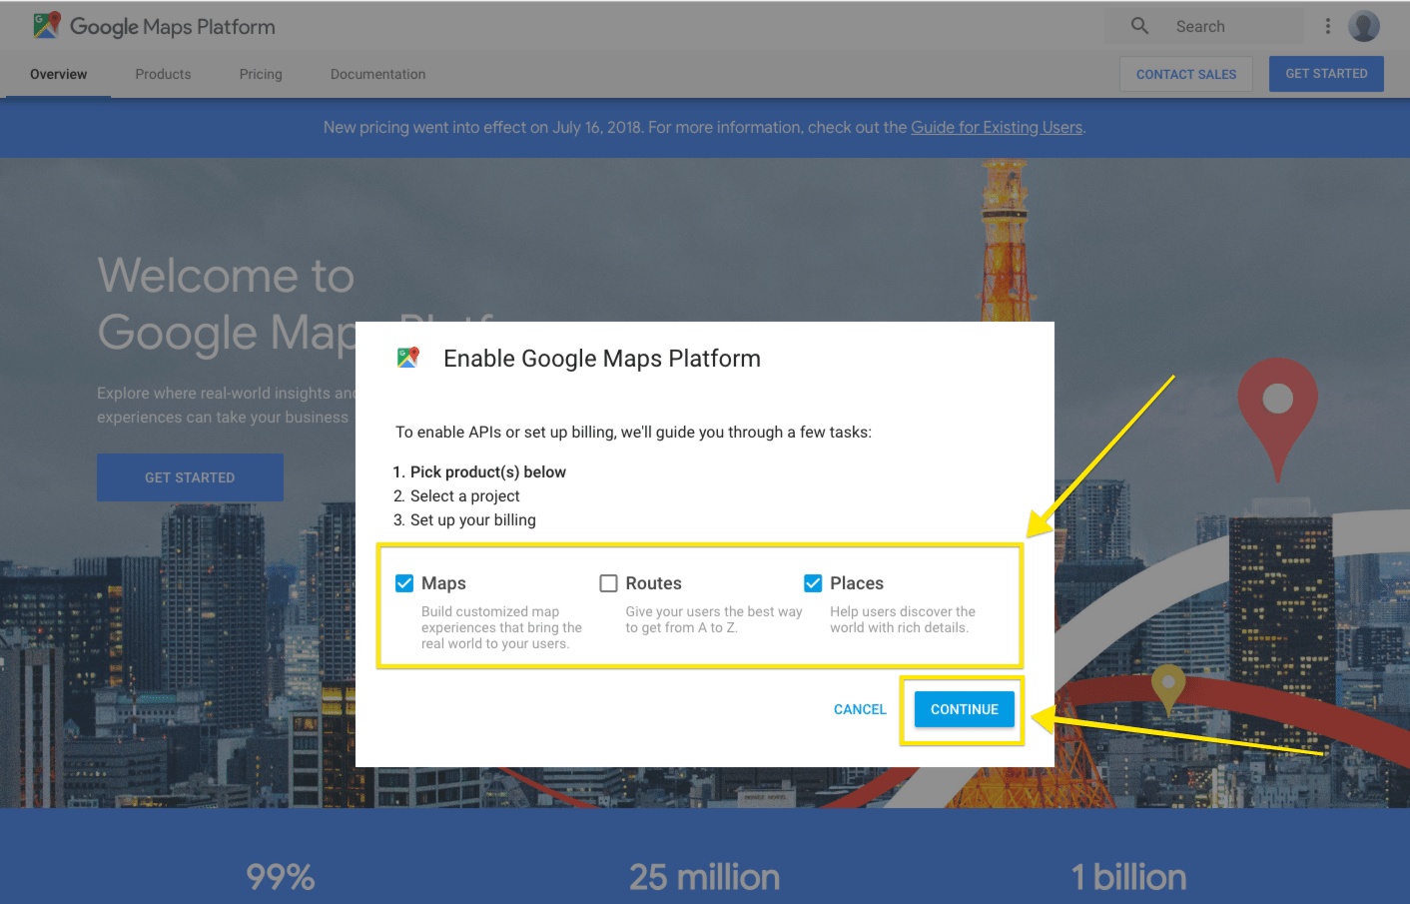Switch to the Overview tab
Viewport: 1410px width, 904px height.
coord(59,74)
